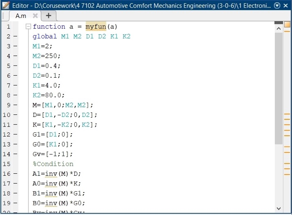Collapse the myfun function code fold
The image size is (292, 215).
[28, 27]
